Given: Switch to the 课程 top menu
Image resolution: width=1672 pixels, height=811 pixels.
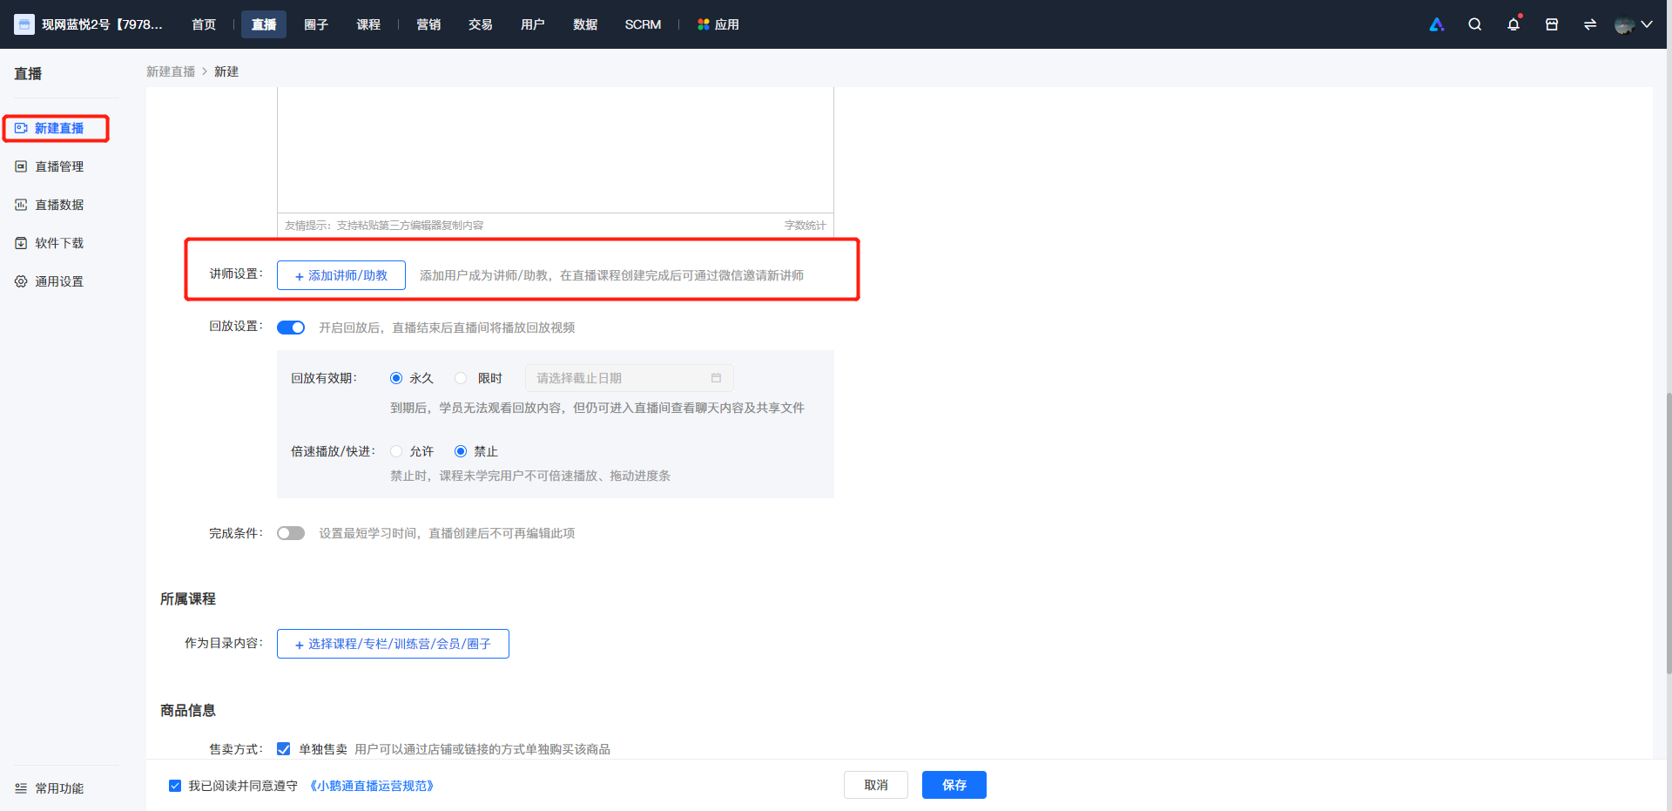Looking at the screenshot, I should click(368, 24).
